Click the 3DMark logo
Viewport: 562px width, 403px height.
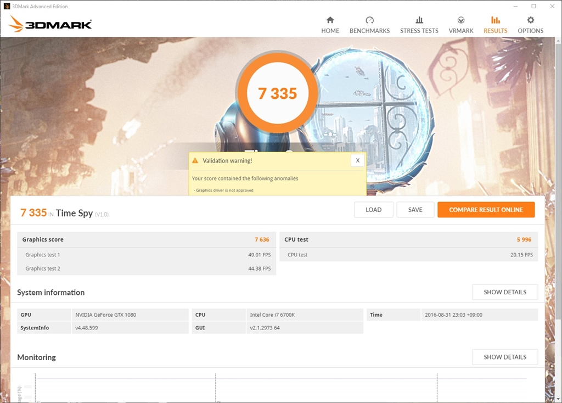click(50, 24)
